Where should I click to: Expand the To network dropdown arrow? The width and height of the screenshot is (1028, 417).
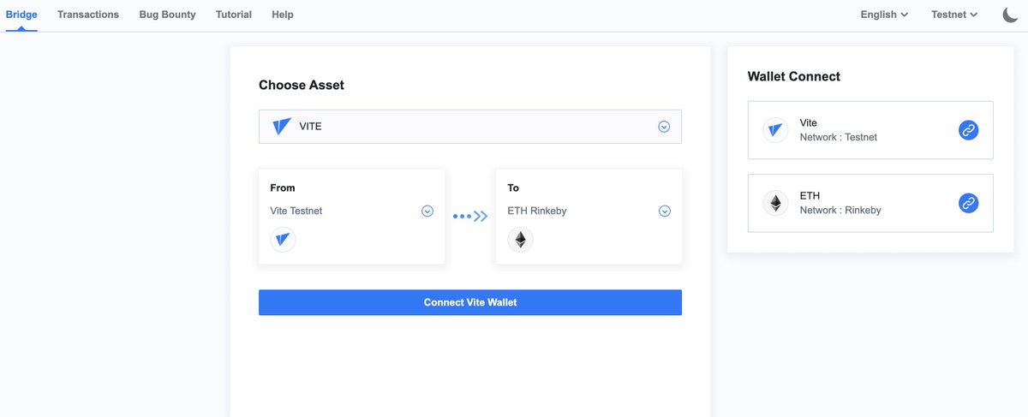(x=665, y=211)
